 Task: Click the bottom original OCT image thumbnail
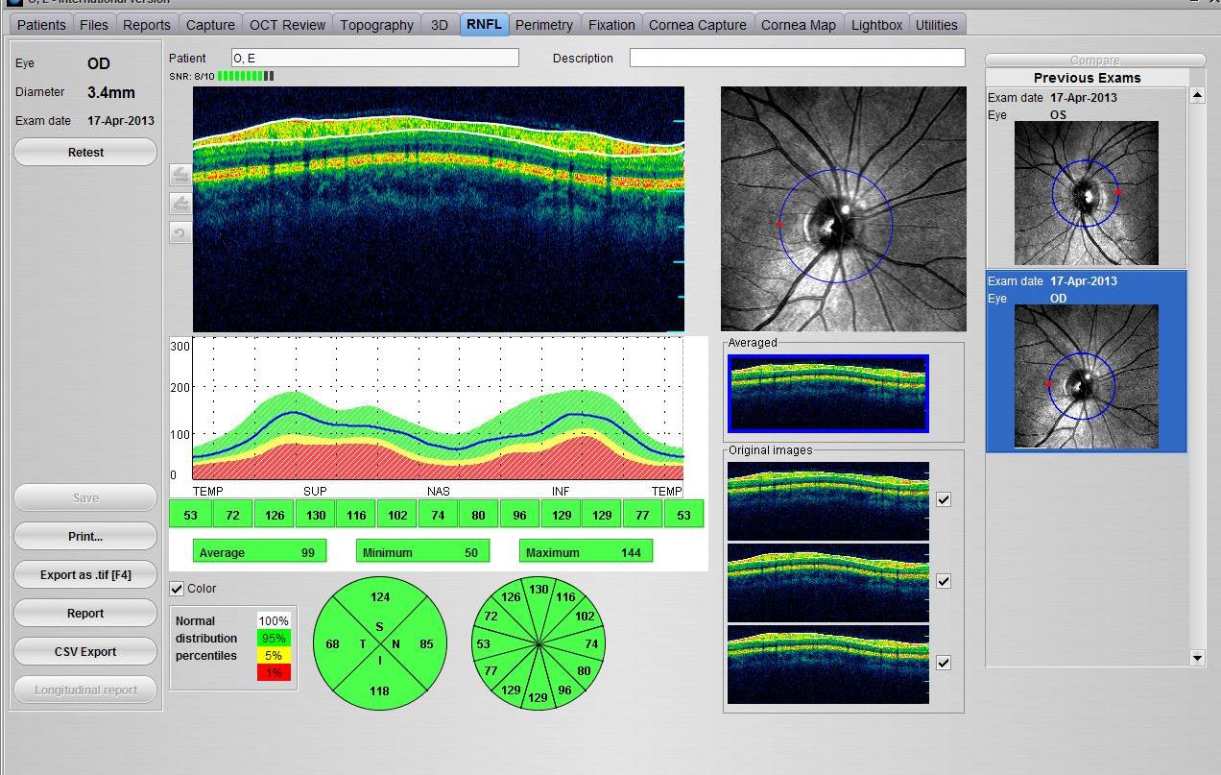coord(828,664)
